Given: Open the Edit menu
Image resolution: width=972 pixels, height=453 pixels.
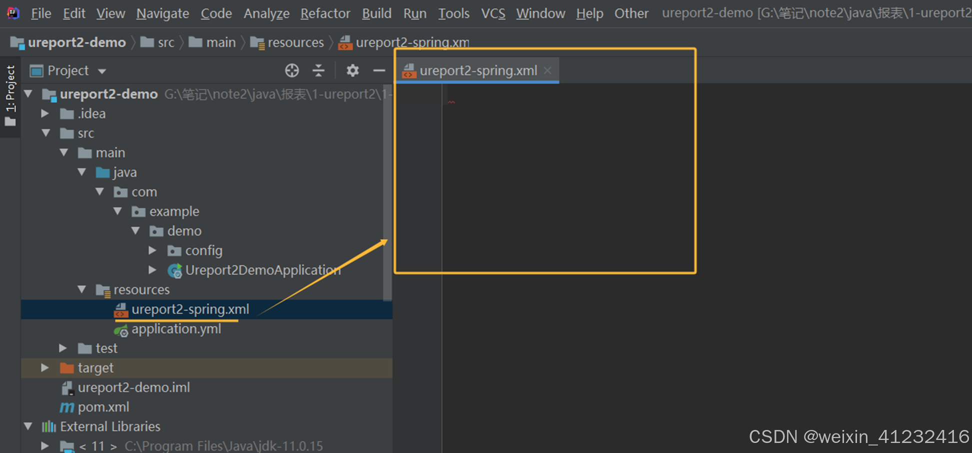Looking at the screenshot, I should (74, 13).
